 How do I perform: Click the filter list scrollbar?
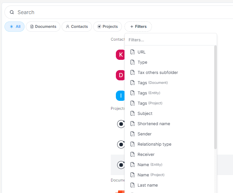tap(215, 96)
